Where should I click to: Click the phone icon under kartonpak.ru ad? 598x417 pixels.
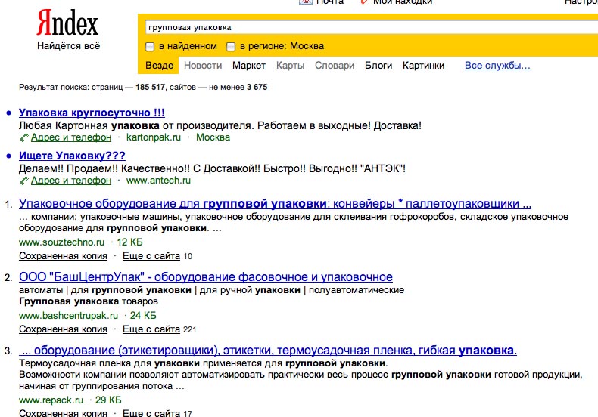point(24,138)
